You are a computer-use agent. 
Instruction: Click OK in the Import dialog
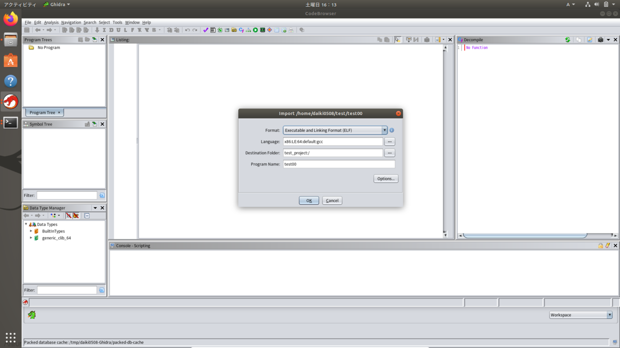click(309, 201)
